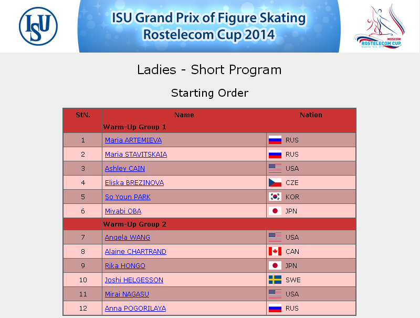This screenshot has height=318, width=420.
Task: Click the Canada flag beside CAN
Action: [275, 251]
